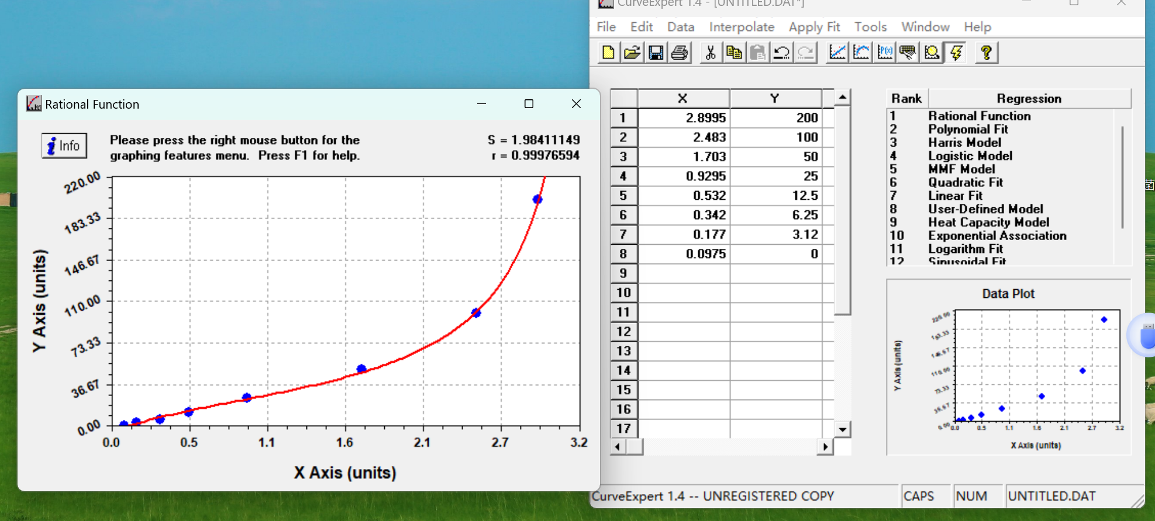
Task: Undo the last action
Action: tap(781, 53)
